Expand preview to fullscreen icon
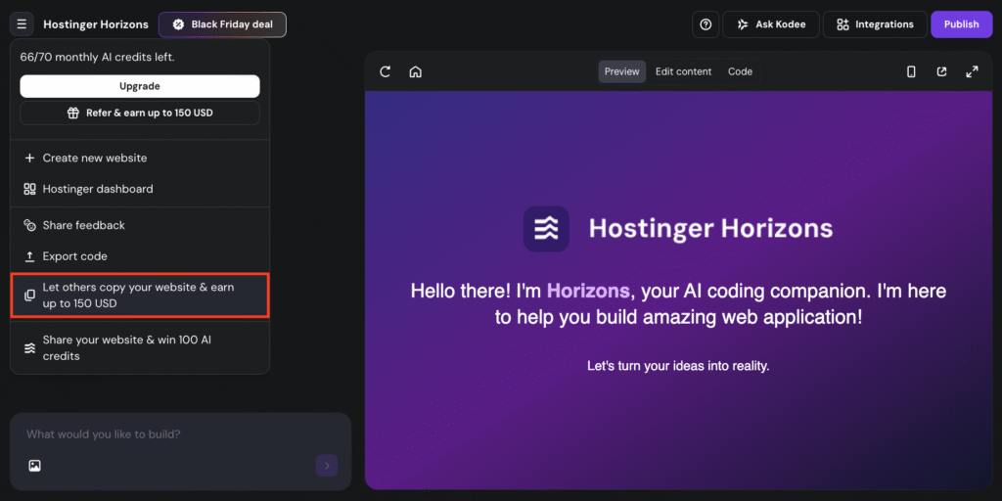The height and width of the screenshot is (501, 1002). pos(972,71)
